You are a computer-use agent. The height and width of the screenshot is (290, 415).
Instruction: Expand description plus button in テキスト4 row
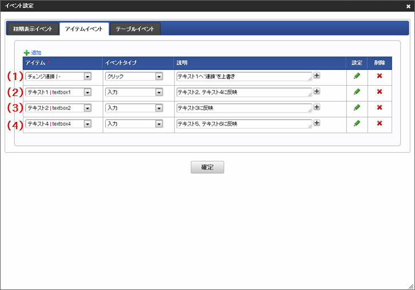(x=317, y=122)
